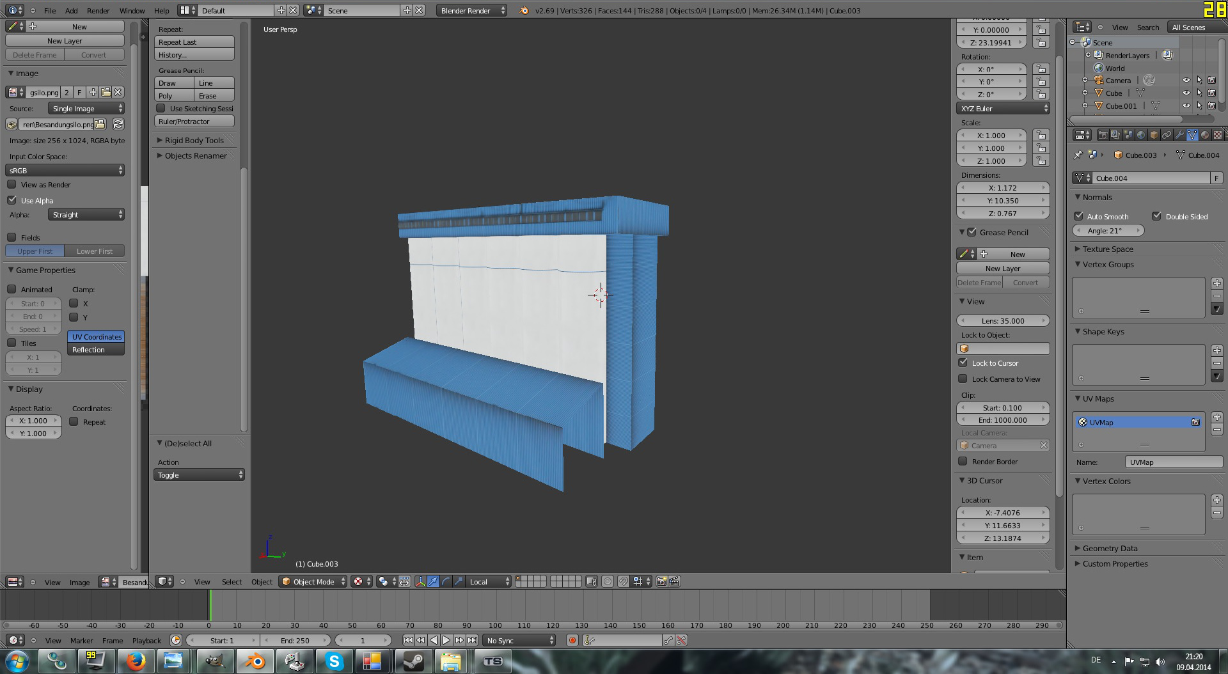Open the XYZ Euler rotation mode dropdown
This screenshot has height=674, width=1228.
coord(1003,109)
